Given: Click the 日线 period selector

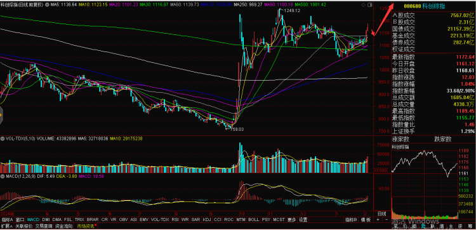Looking at the screenshot, I should 381,214.
